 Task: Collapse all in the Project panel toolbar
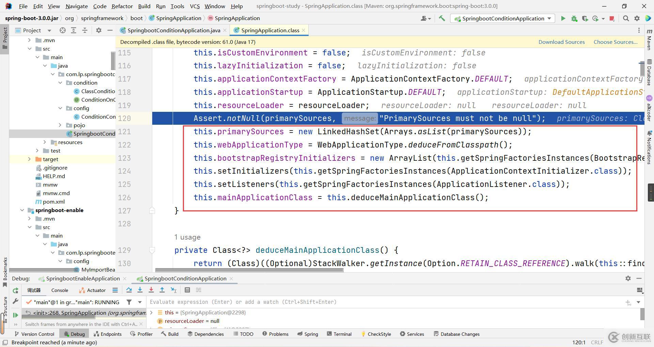[x=85, y=30]
